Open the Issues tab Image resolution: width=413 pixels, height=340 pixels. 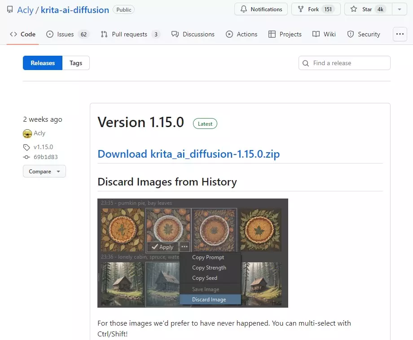68,34
